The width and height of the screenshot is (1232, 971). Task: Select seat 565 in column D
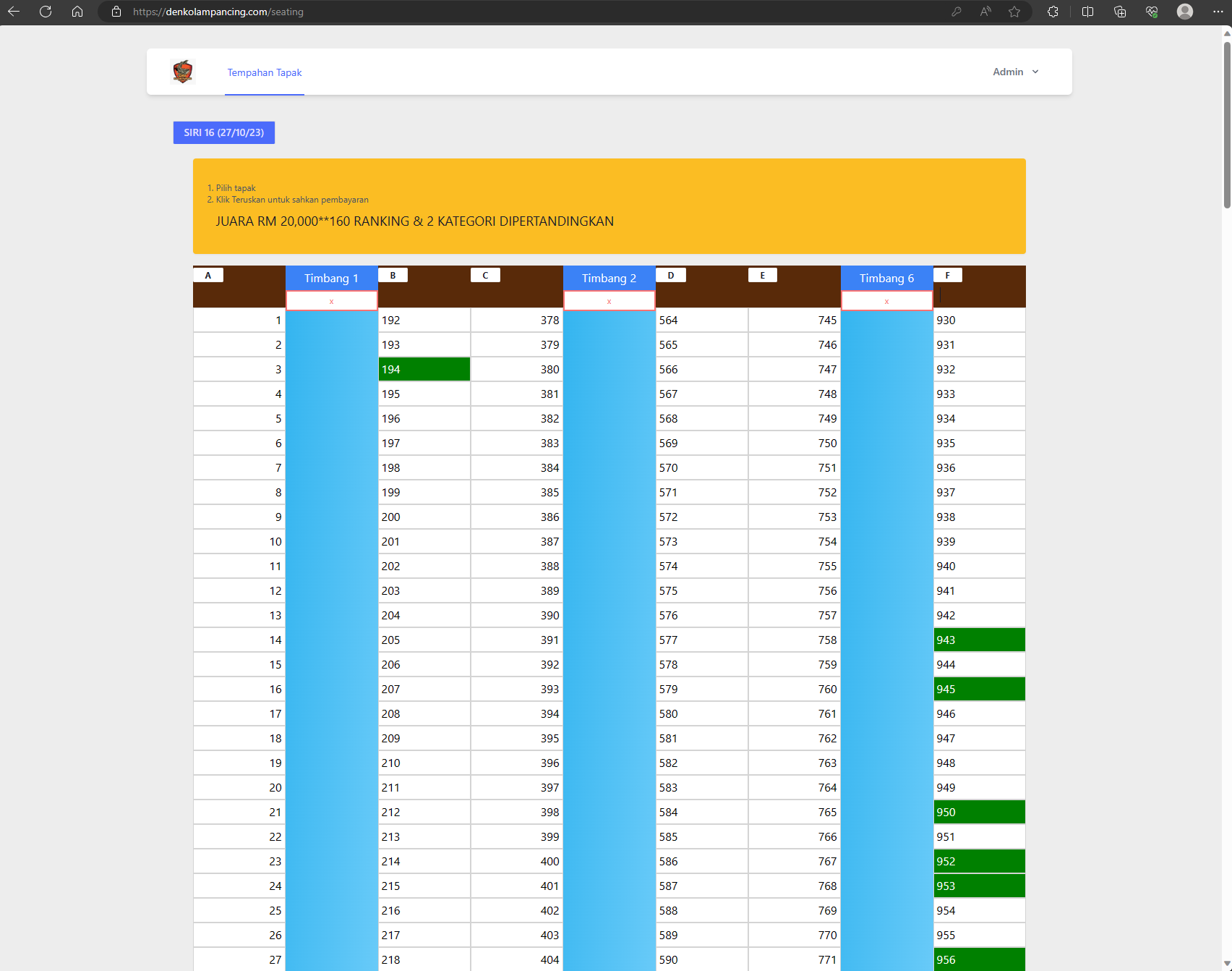(x=701, y=344)
